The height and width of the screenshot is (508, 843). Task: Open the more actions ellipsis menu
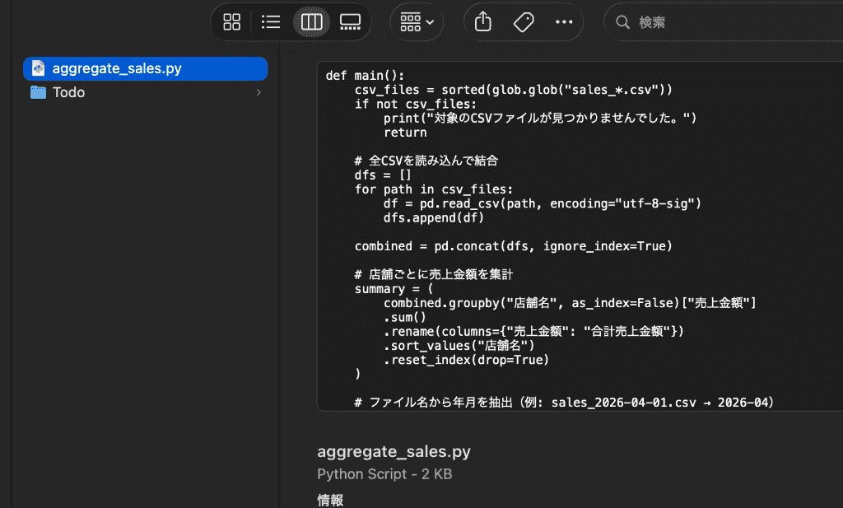coord(564,22)
